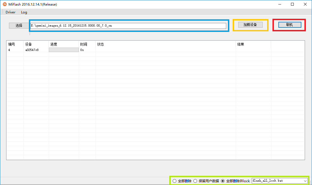The image size is (312, 185).
Task: Click the progress bar of device a02547c8
Action: [x=64, y=50]
